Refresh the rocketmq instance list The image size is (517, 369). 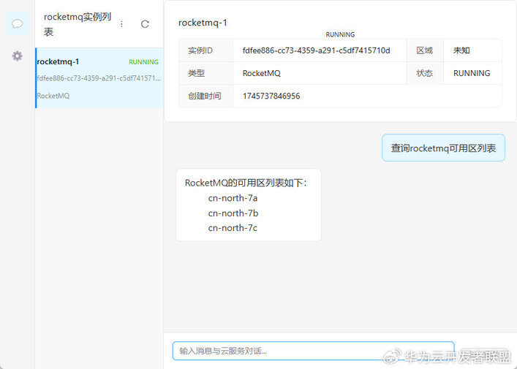click(145, 24)
